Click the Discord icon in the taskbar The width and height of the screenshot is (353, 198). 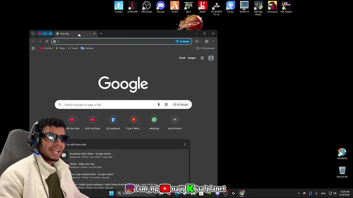[218, 193]
